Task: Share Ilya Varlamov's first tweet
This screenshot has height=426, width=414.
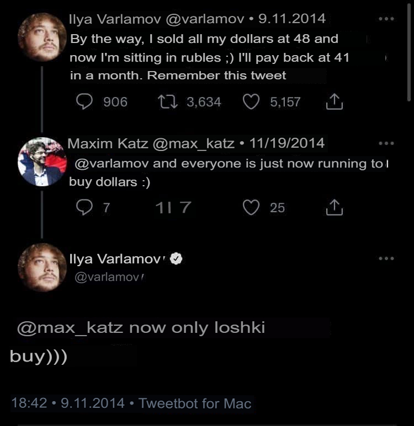Action: (335, 101)
